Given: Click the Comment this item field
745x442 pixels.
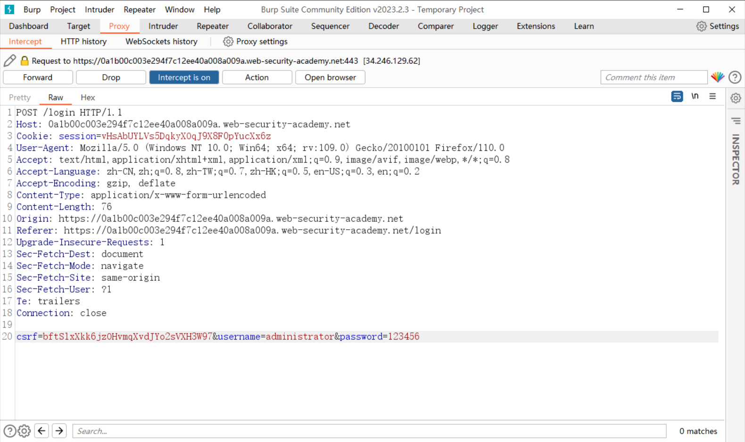Looking at the screenshot, I should (654, 77).
